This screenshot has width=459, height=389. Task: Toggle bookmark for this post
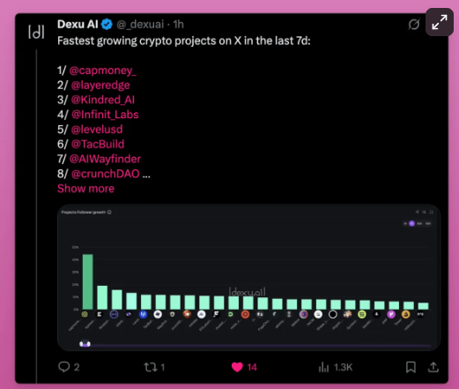point(411,367)
